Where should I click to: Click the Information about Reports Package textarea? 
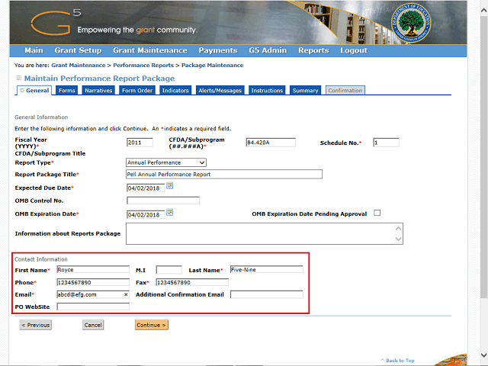pos(265,233)
